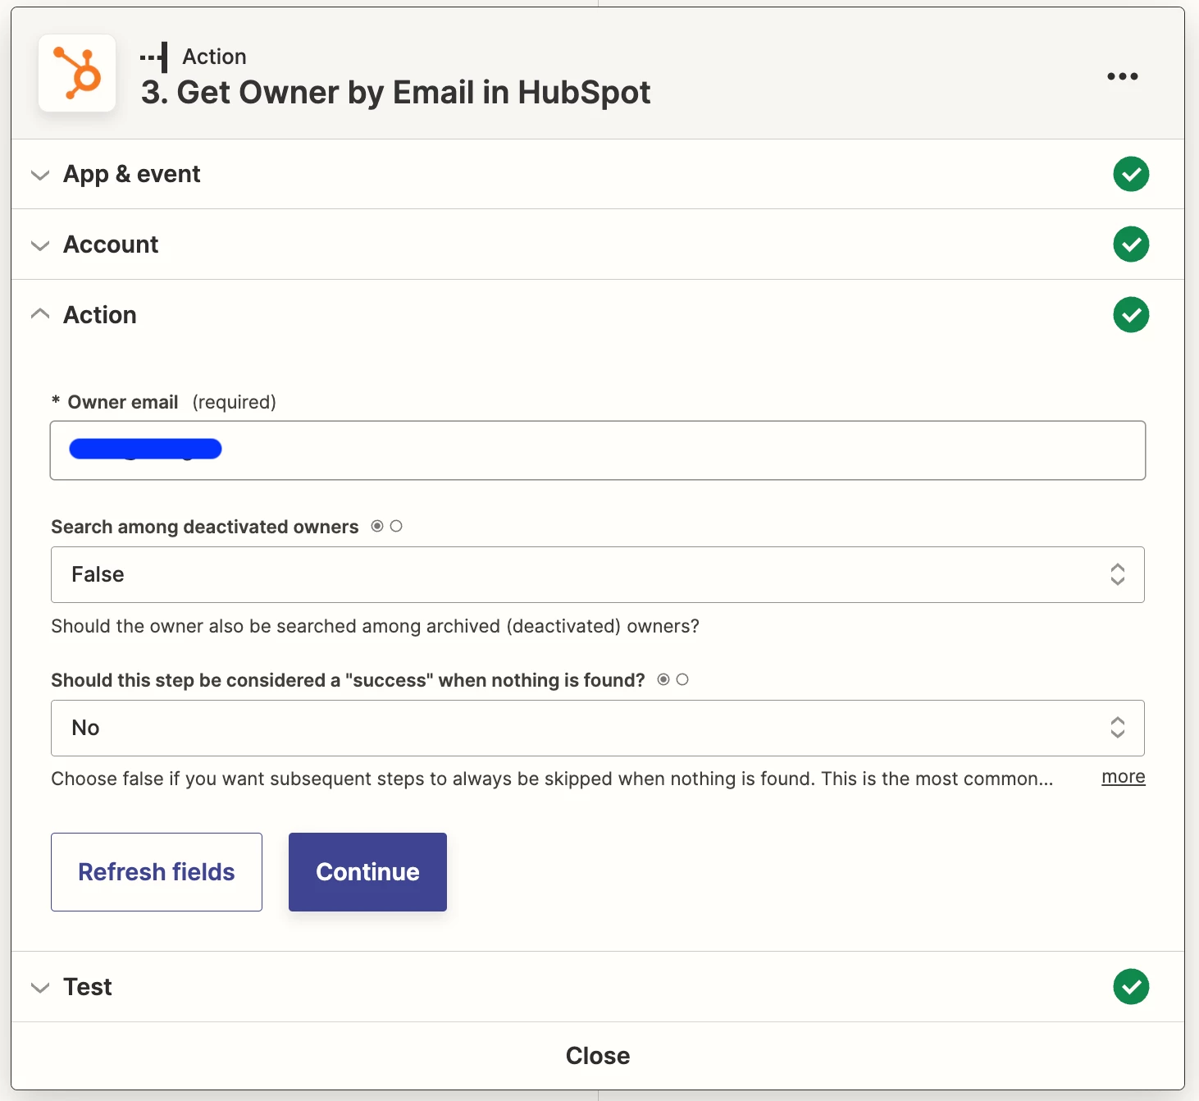Click the more link to expand description
The height and width of the screenshot is (1101, 1199).
[1124, 777]
